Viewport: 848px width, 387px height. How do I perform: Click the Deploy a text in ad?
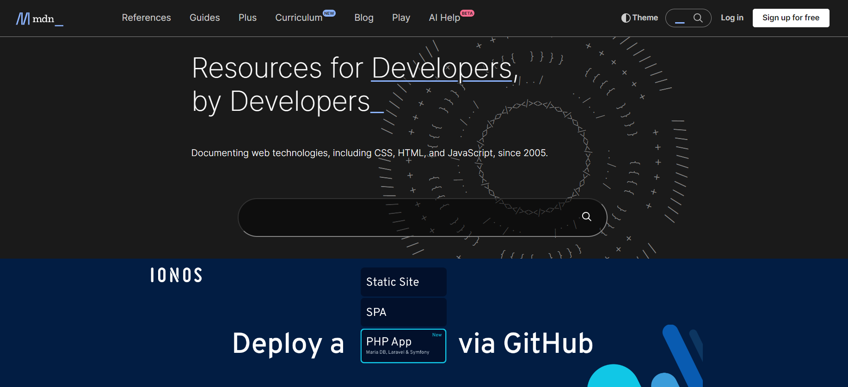(x=289, y=344)
